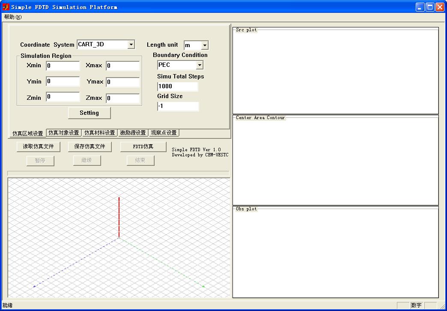Viewport: 447px width, 311px height.
Task: Open the Boundary Condition PEC dropdown
Action: coord(200,65)
